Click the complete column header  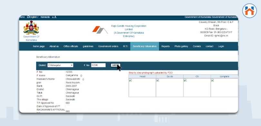[x=224, y=76]
